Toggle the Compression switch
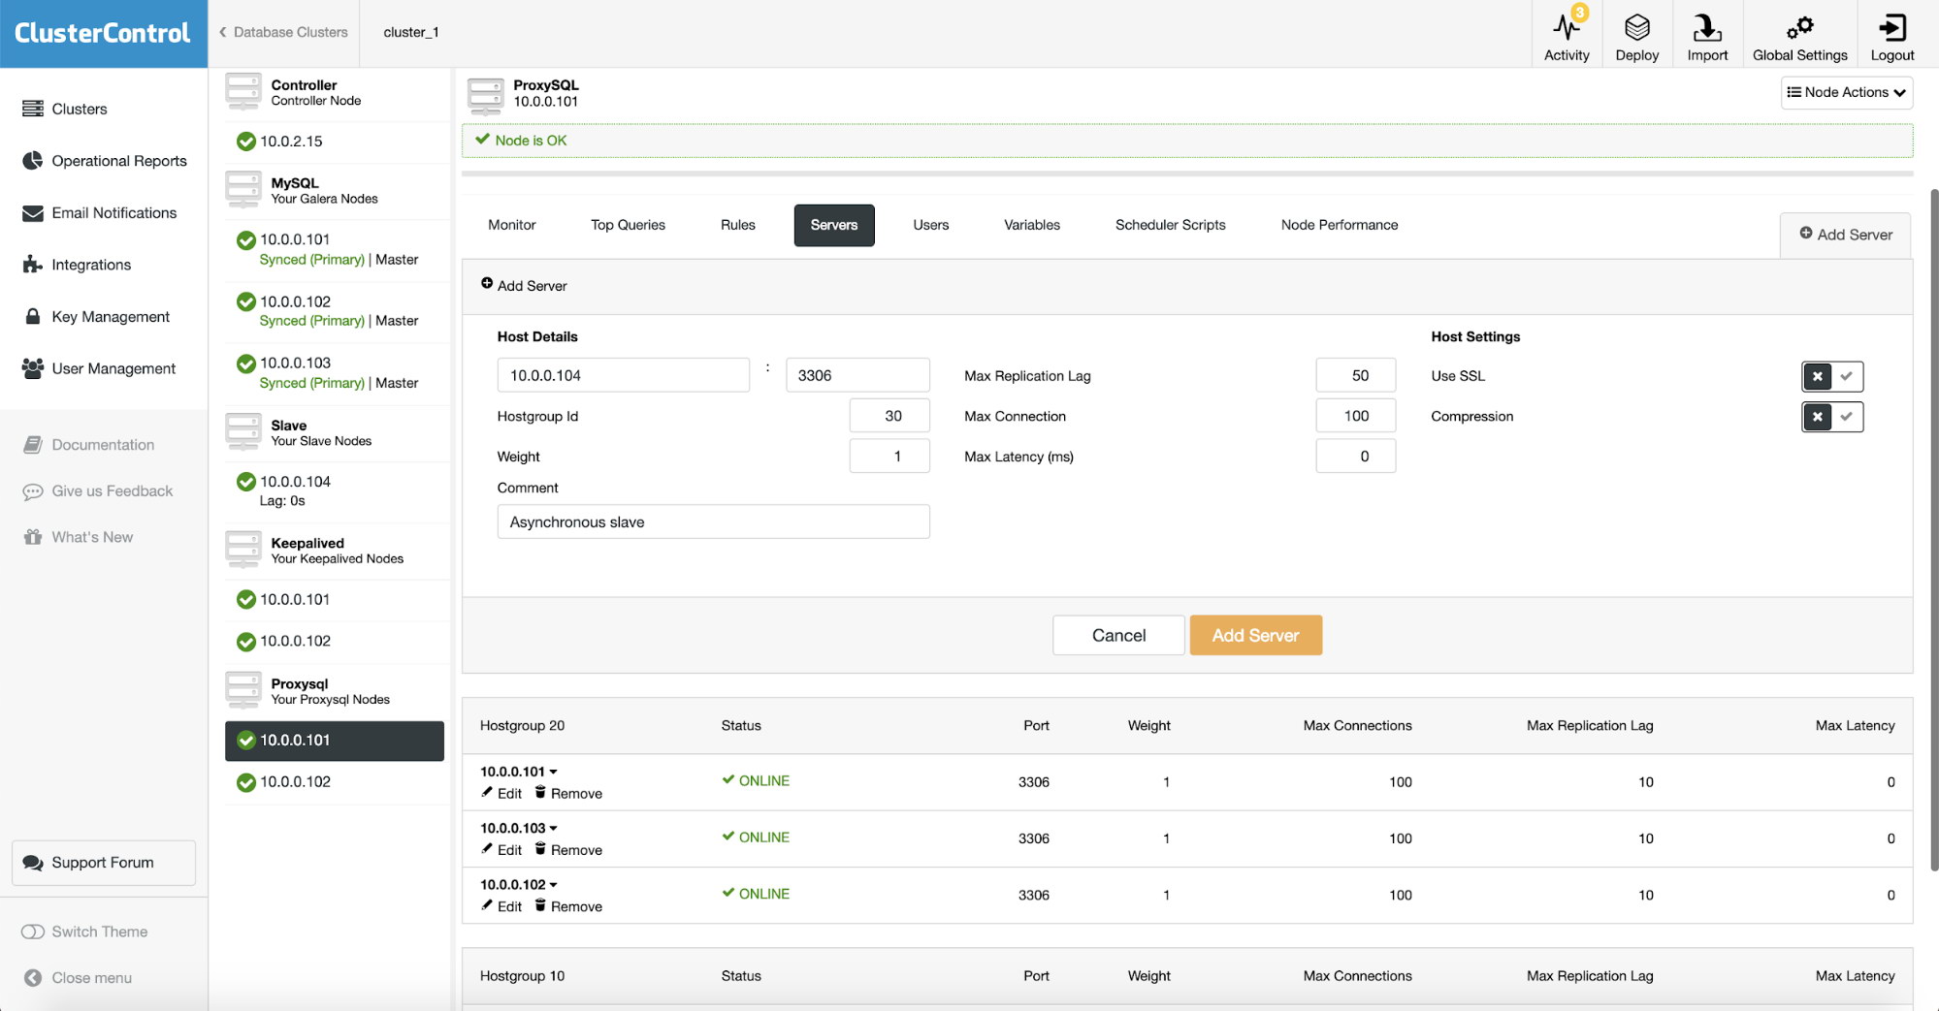The width and height of the screenshot is (1939, 1011). (1832, 417)
